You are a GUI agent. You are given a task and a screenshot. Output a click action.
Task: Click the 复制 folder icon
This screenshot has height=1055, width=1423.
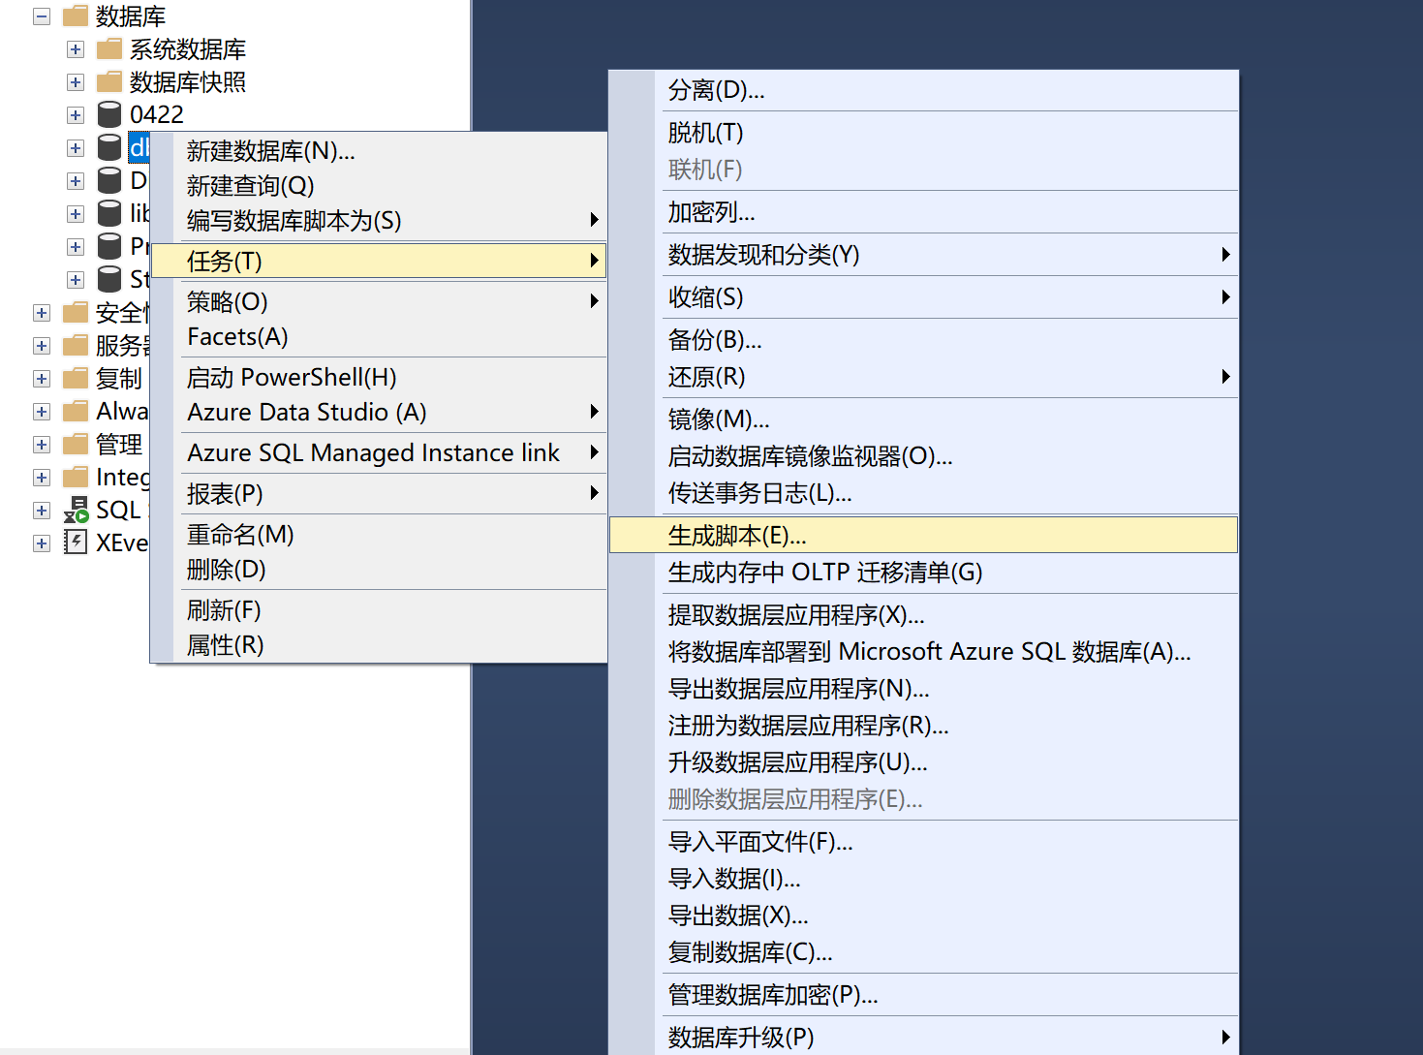click(x=76, y=378)
